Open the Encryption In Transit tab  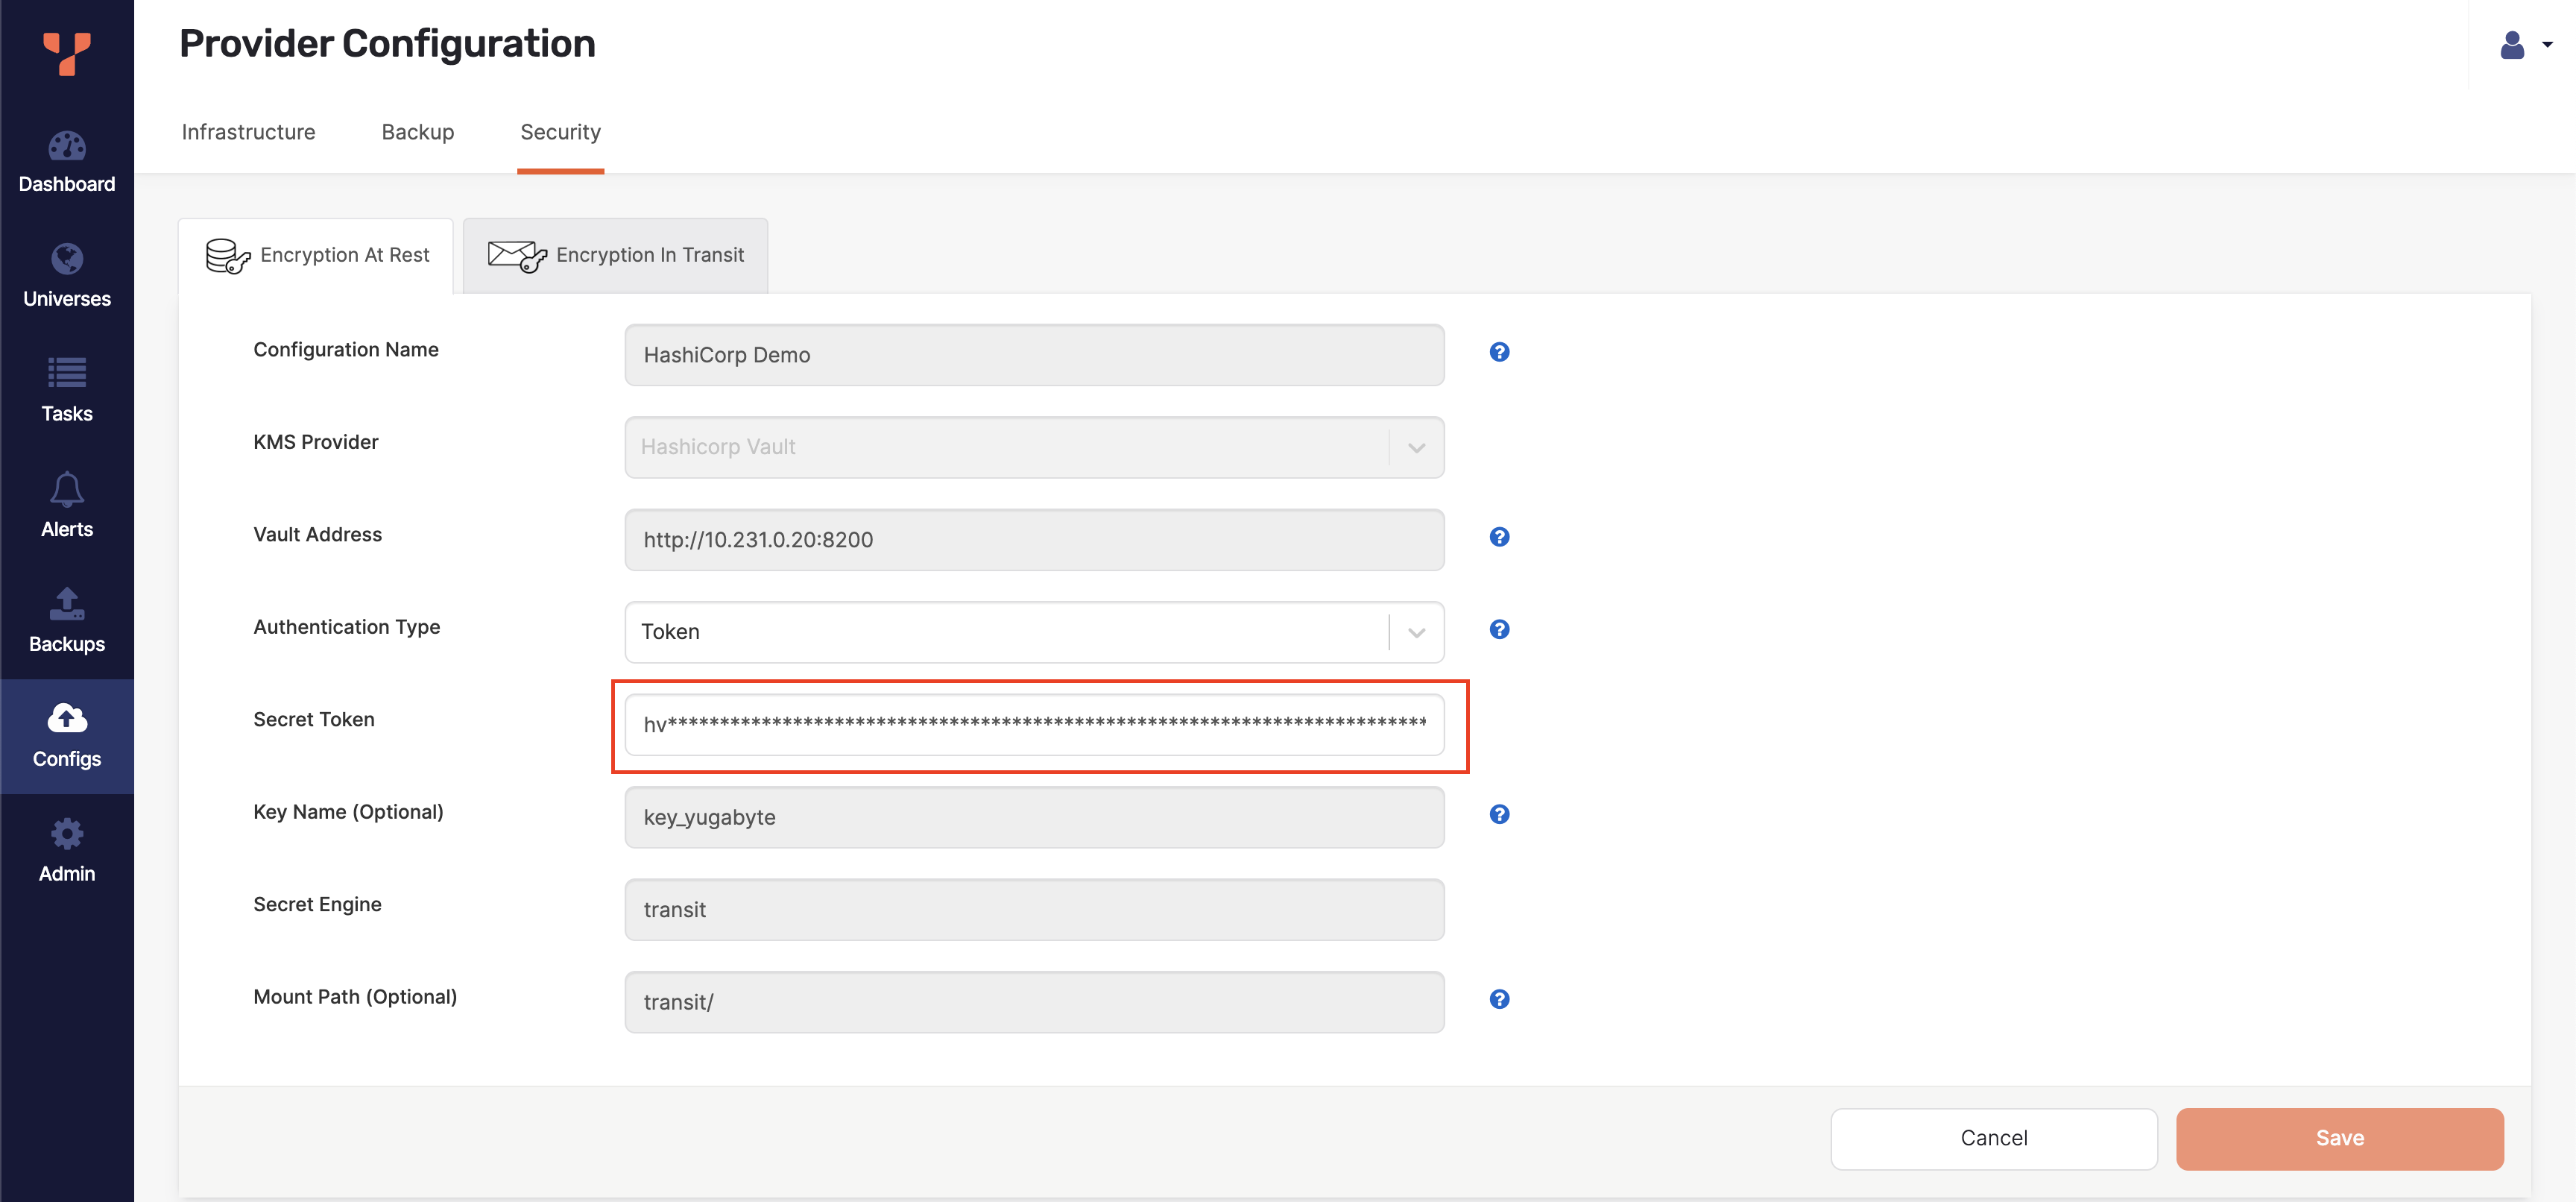615,256
